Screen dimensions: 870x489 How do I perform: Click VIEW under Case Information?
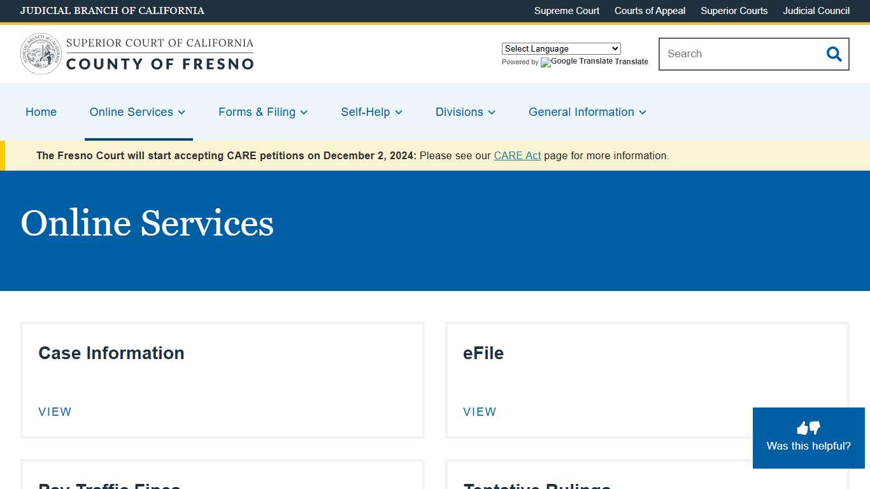[x=55, y=412]
